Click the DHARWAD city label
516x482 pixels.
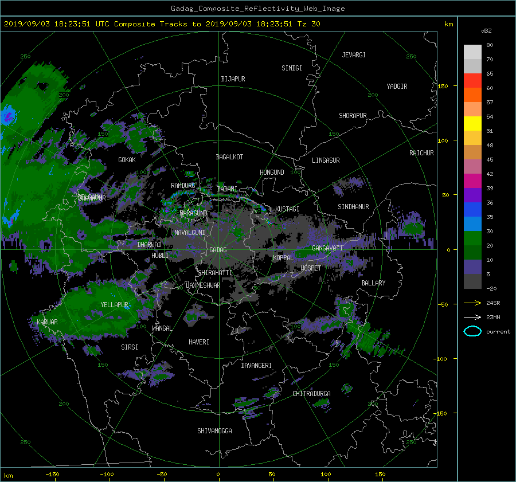point(150,245)
